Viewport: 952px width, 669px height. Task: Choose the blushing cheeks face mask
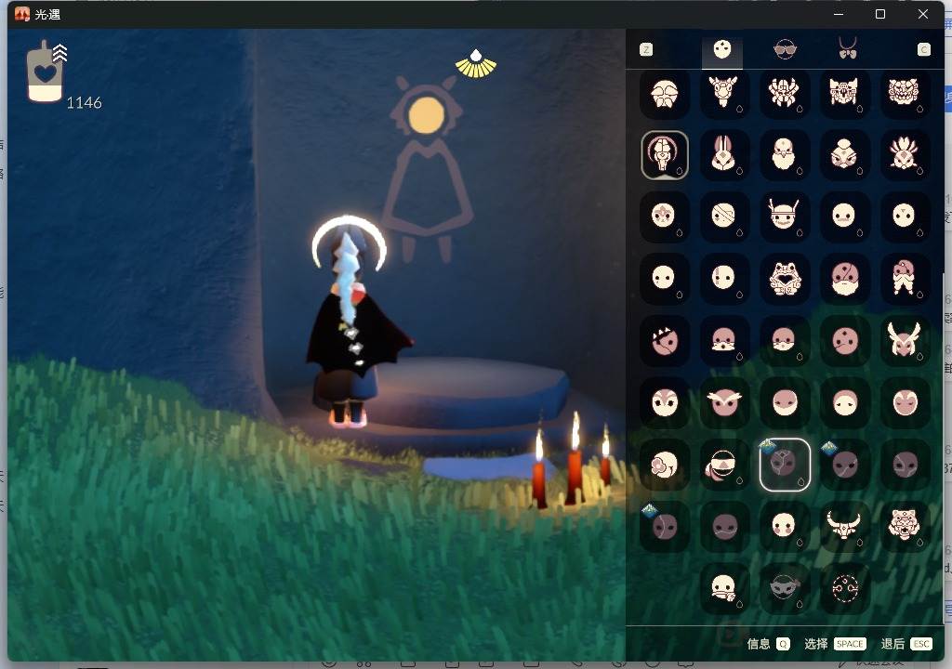click(784, 526)
